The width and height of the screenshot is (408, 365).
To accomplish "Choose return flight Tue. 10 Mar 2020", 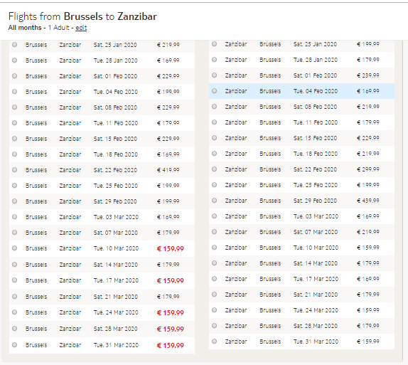I will (x=214, y=247).
